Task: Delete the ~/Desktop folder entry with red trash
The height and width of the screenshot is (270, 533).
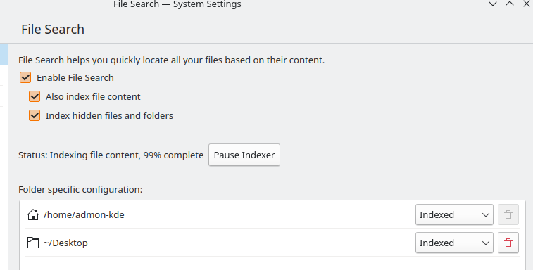Action: (508, 243)
